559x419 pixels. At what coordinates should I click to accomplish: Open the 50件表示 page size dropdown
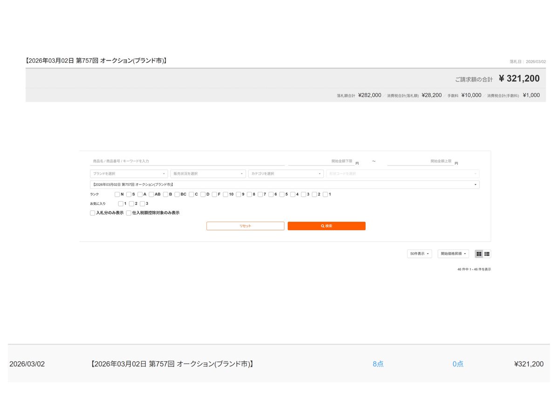click(419, 254)
